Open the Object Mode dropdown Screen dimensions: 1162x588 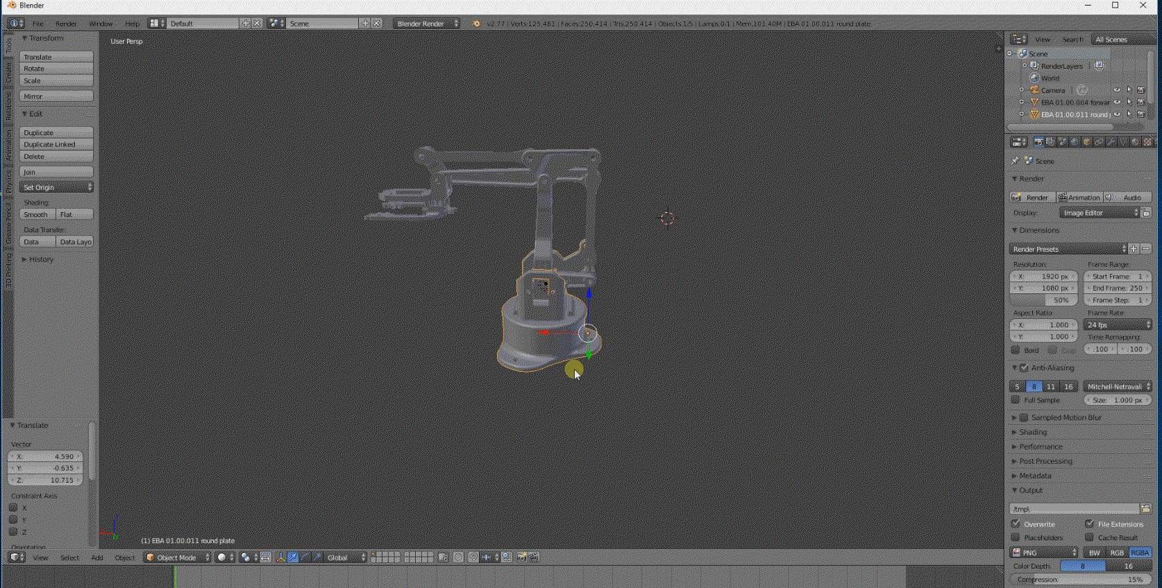[178, 557]
